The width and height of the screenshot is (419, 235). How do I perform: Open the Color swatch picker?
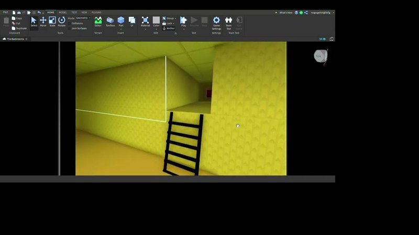coord(156,21)
